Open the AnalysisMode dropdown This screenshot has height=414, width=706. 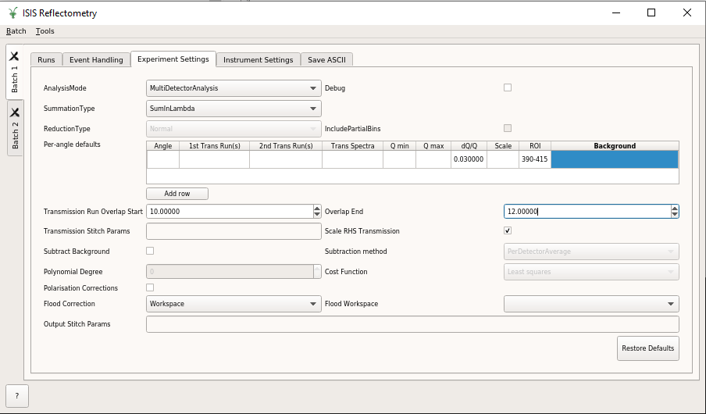(234, 88)
